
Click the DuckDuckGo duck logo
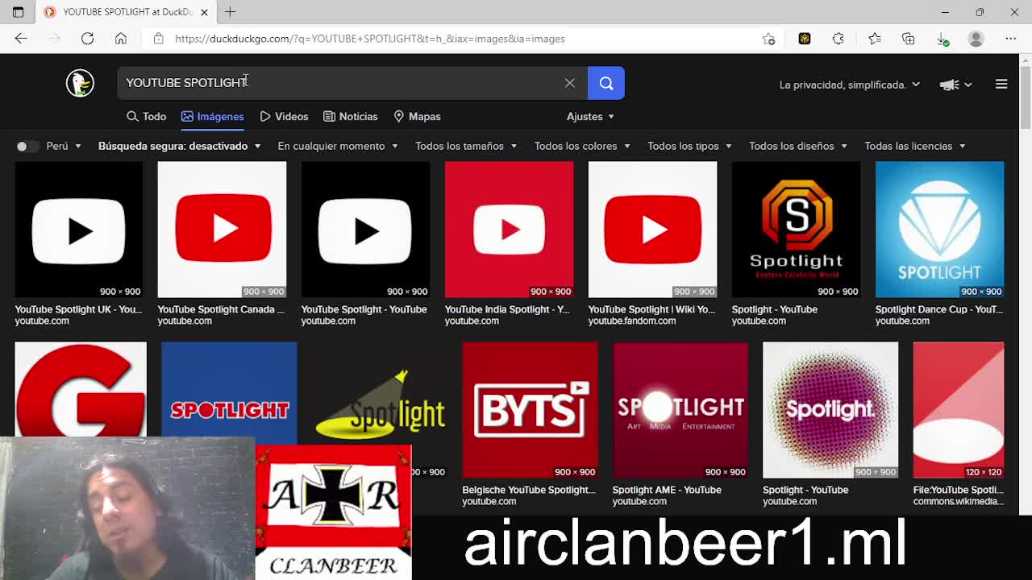click(80, 83)
